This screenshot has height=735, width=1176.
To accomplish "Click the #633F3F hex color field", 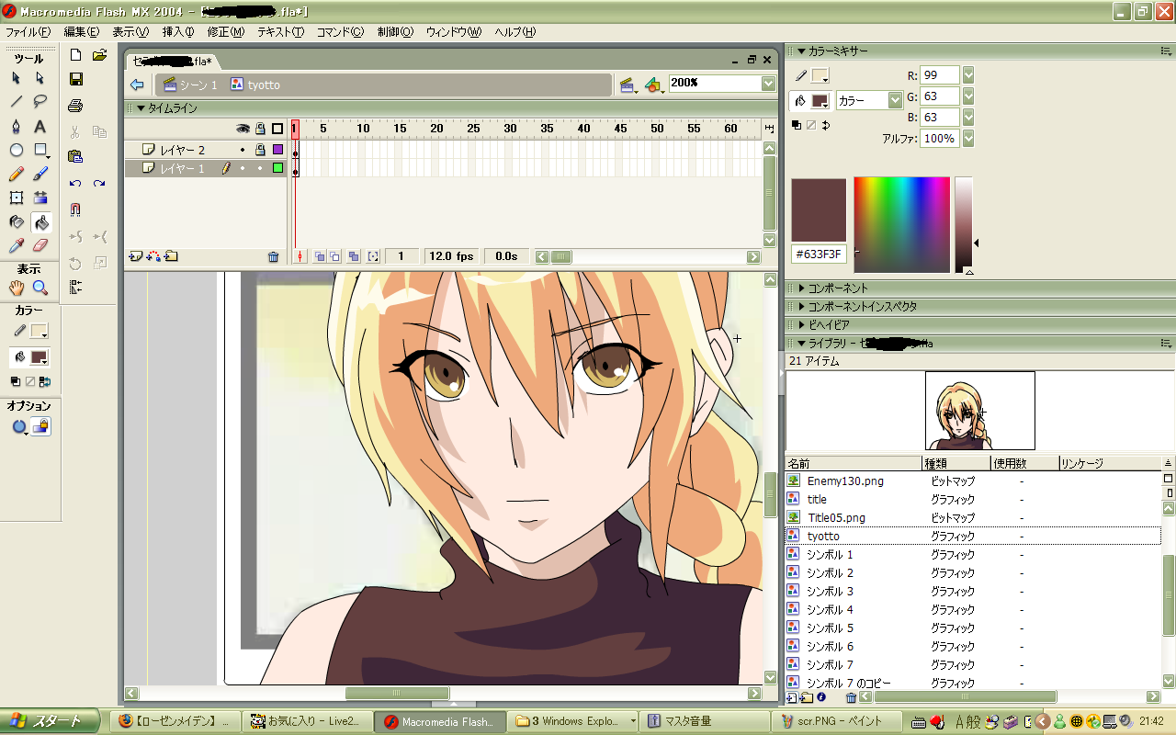I will pos(819,254).
